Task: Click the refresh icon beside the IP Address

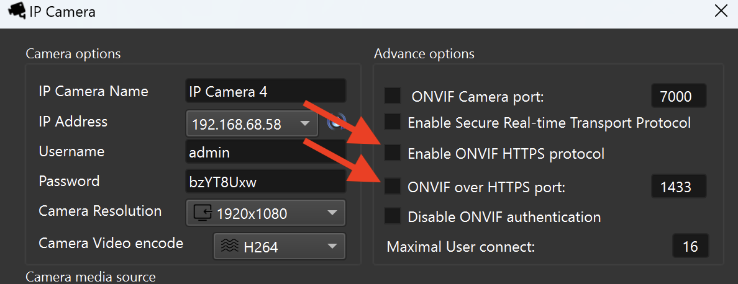Action: (335, 122)
